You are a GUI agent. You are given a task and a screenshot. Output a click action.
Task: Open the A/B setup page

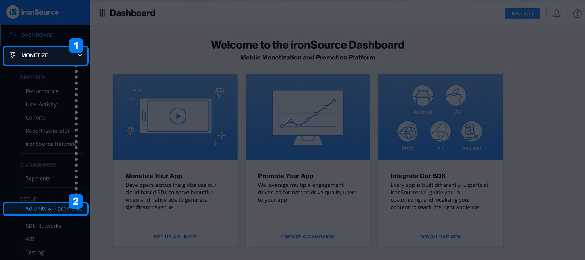[x=30, y=239]
